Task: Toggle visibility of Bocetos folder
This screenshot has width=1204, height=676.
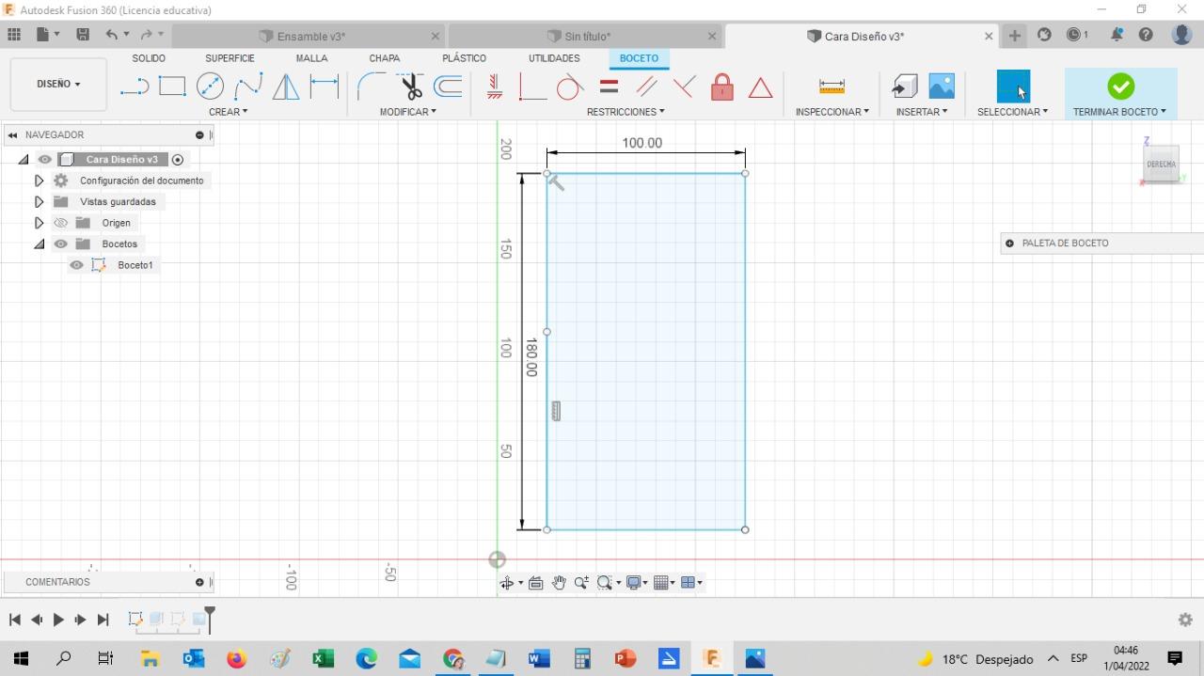Action: (x=61, y=244)
